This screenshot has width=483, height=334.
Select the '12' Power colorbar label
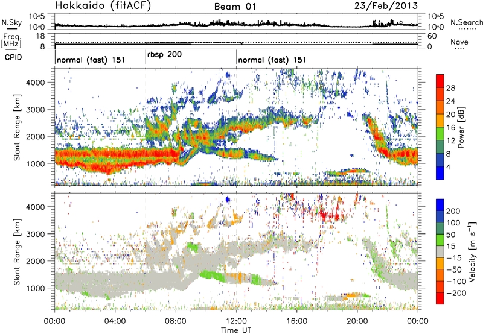(x=450, y=141)
